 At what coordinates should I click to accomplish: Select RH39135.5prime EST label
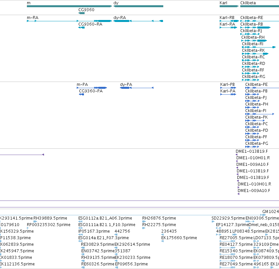click(98, 258)
